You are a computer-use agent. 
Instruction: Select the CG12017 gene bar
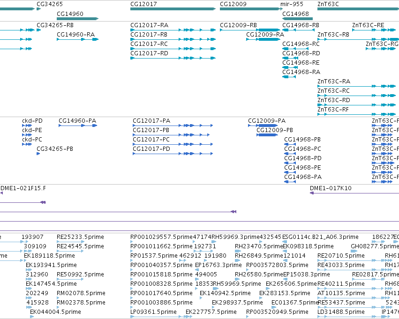click(173, 9)
